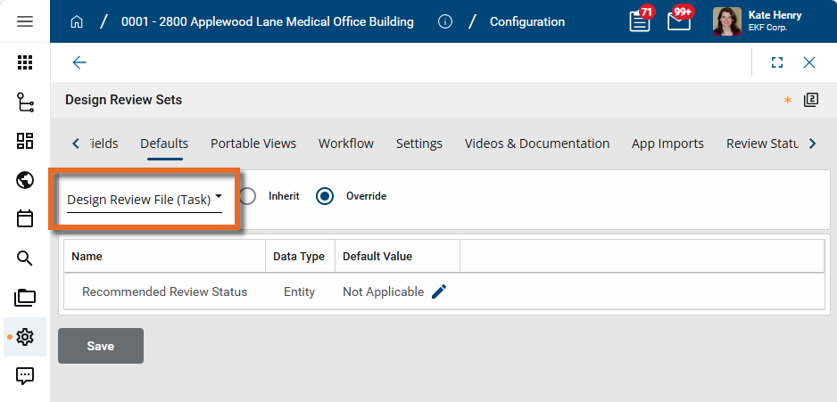Switch to the Workflow tab
This screenshot has height=402, width=837.
pyautogui.click(x=346, y=144)
